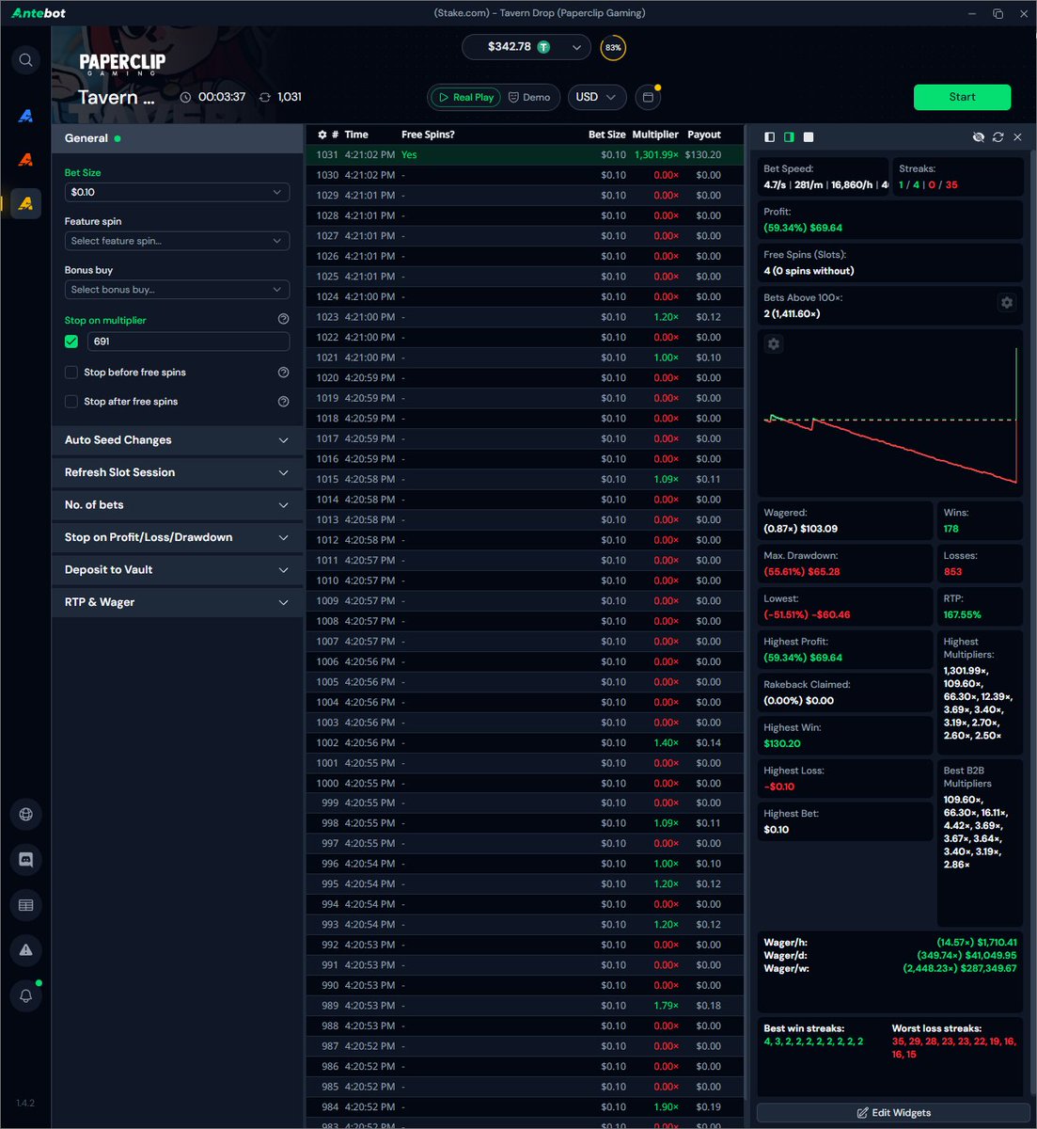The width and height of the screenshot is (1037, 1129).
Task: Toggle statistics visibility with the eye icon
Action: pyautogui.click(x=978, y=137)
